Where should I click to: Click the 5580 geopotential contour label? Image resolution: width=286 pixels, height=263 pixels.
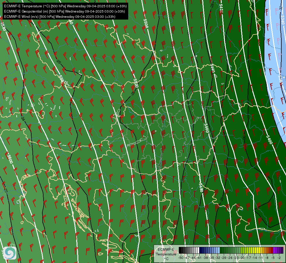[x=3, y=26]
